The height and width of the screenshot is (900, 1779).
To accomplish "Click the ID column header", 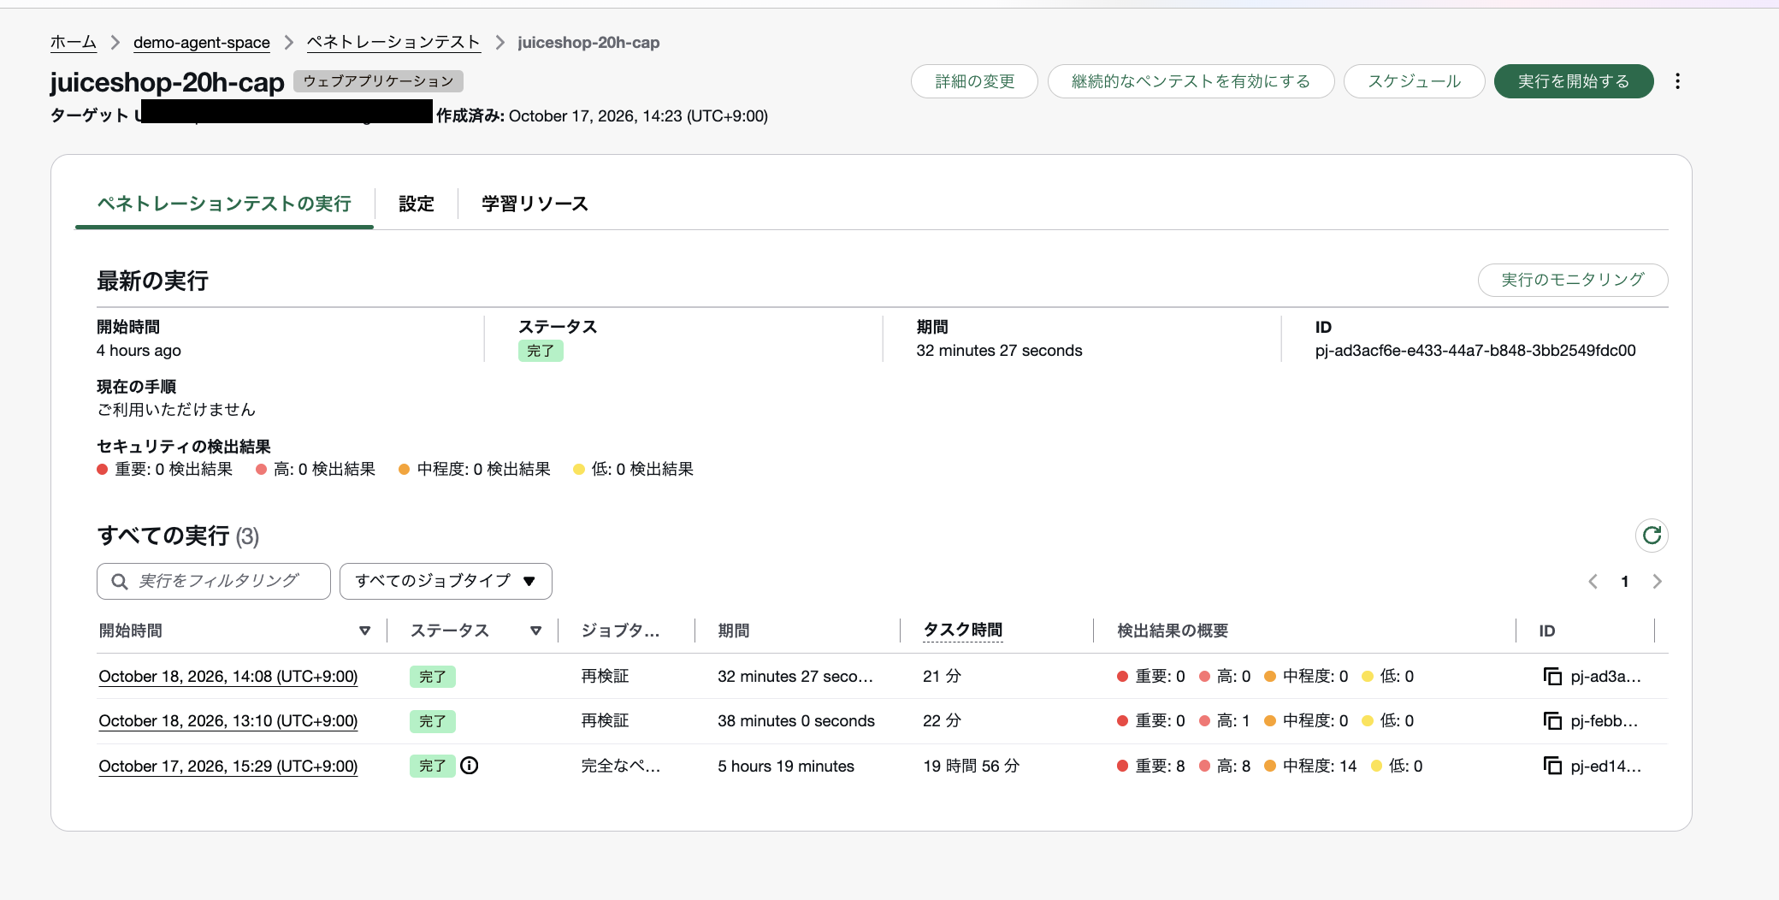I will click(1547, 631).
